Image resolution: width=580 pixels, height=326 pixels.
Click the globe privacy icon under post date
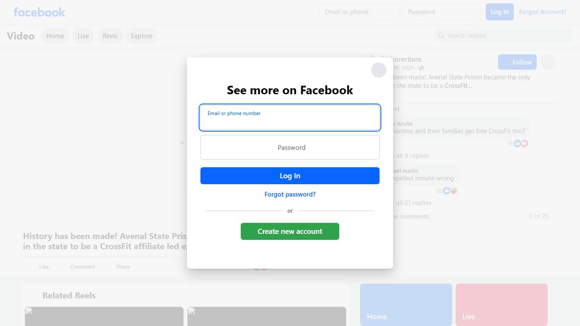click(x=421, y=68)
